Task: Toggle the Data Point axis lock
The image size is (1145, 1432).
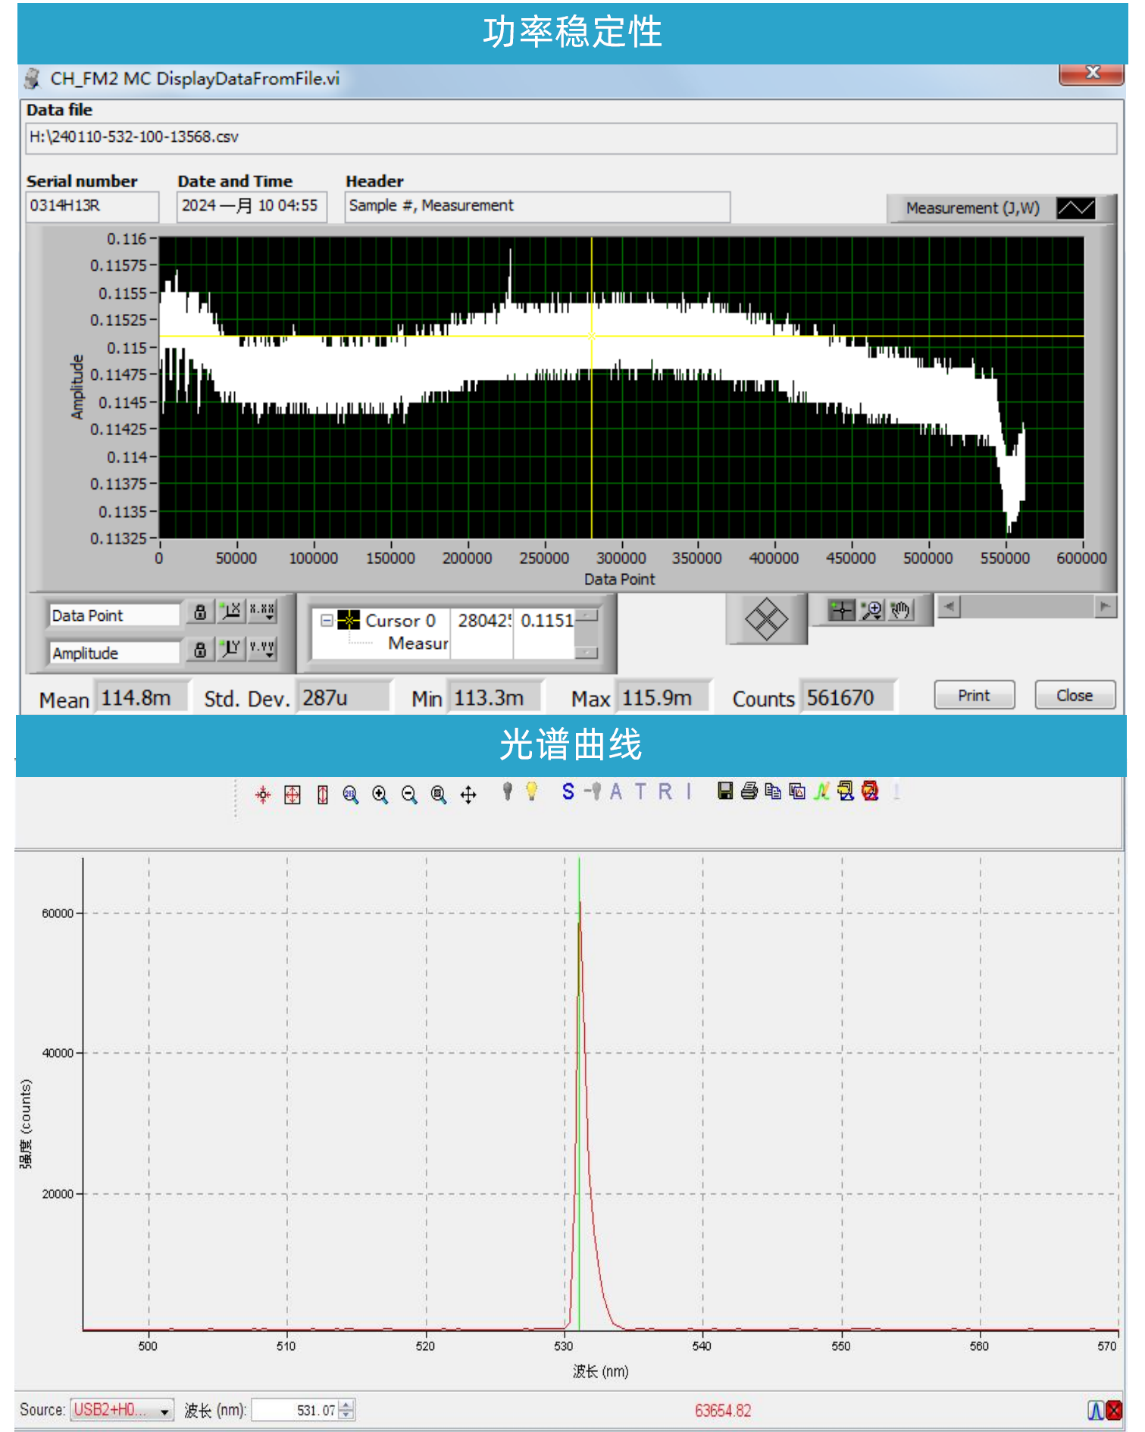Action: tap(200, 612)
